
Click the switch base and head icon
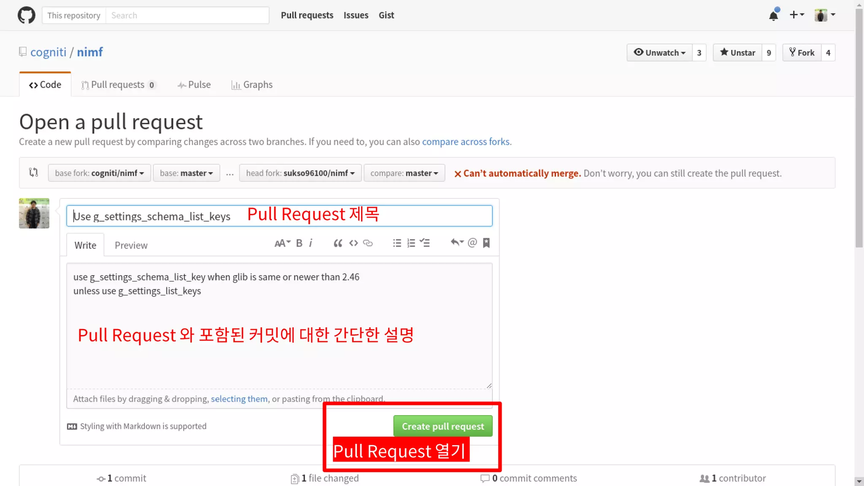point(34,173)
